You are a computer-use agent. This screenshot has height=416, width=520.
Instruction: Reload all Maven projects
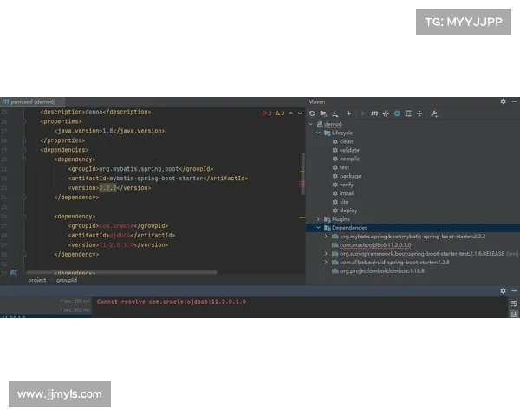(x=312, y=114)
